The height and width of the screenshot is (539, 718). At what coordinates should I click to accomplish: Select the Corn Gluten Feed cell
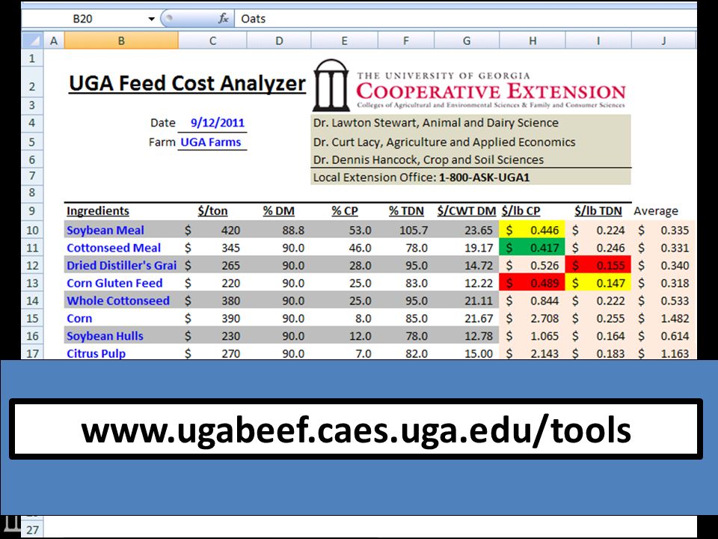point(121,283)
